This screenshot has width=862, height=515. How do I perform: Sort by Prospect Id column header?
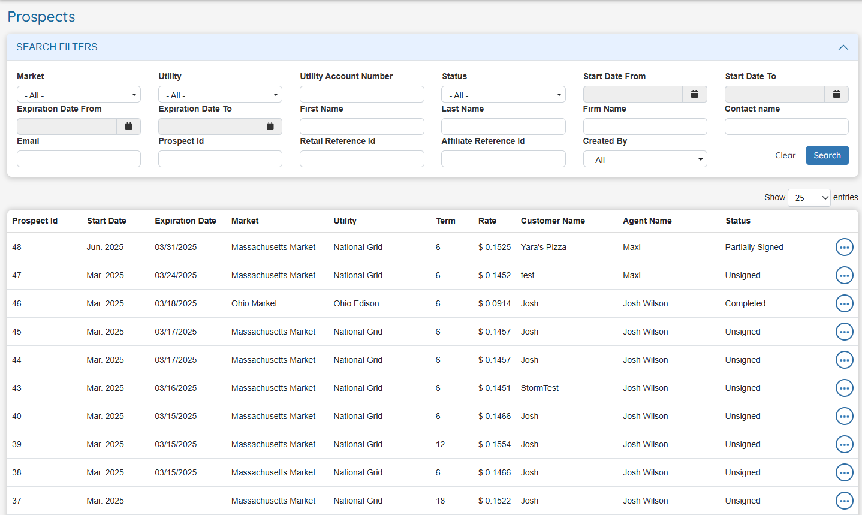coord(35,221)
